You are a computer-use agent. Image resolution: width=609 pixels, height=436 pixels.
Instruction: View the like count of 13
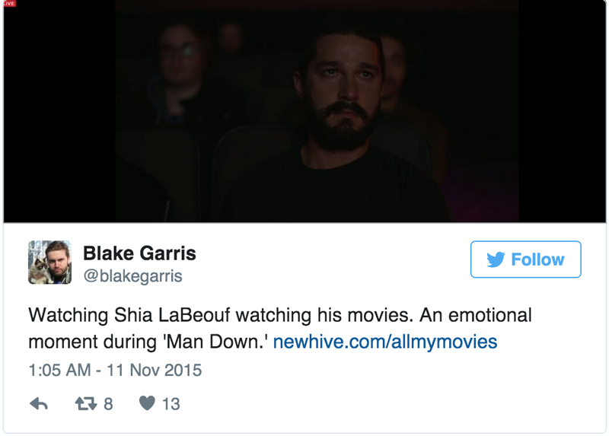click(171, 404)
